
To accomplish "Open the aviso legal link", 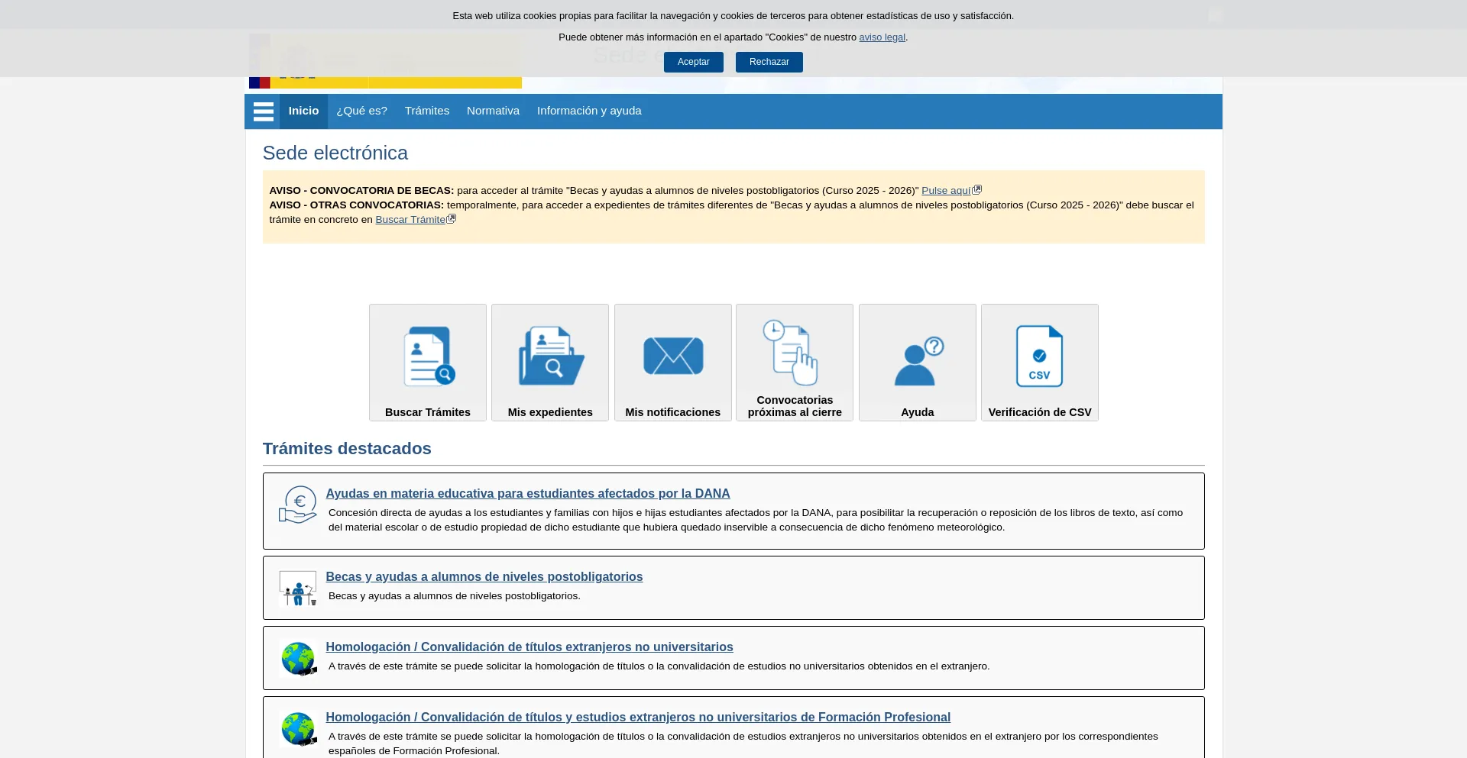I will pos(882,37).
